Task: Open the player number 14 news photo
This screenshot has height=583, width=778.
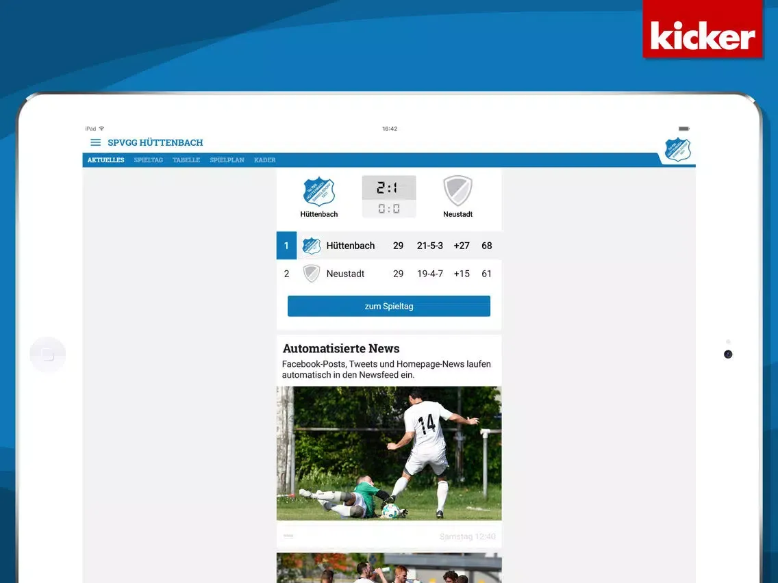Action: (389, 453)
